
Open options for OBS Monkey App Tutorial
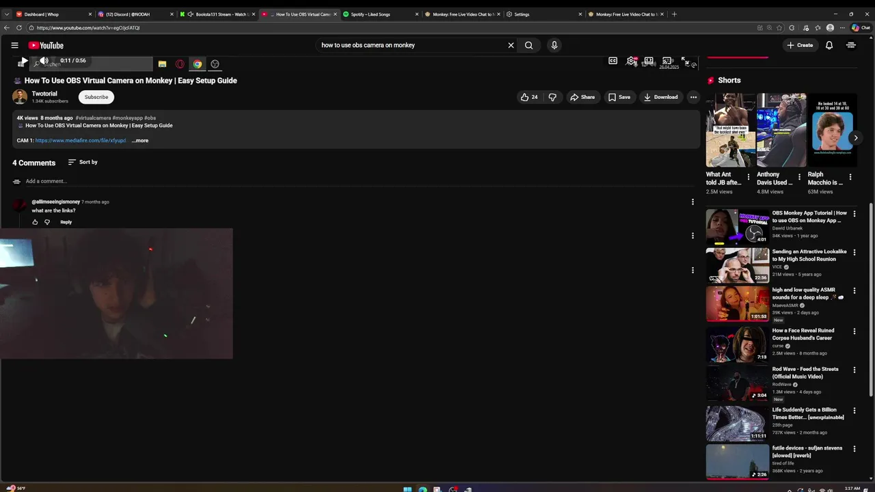pos(854,214)
